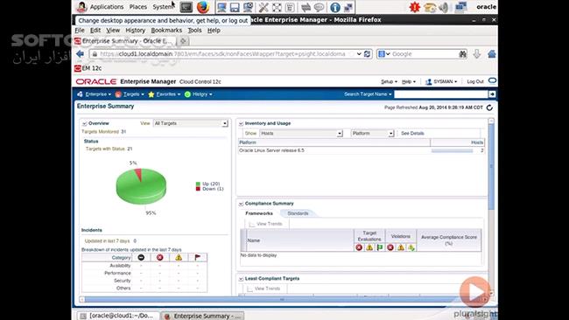Click the blue info icon in panel
This screenshot has height=320, width=569.
pos(335,7)
